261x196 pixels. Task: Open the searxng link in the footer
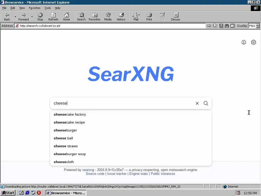coord(88,170)
